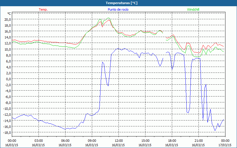The width and height of the screenshot is (237, 148).
Task: Click the "2,0" positive y-axis value
Action: 9,73
